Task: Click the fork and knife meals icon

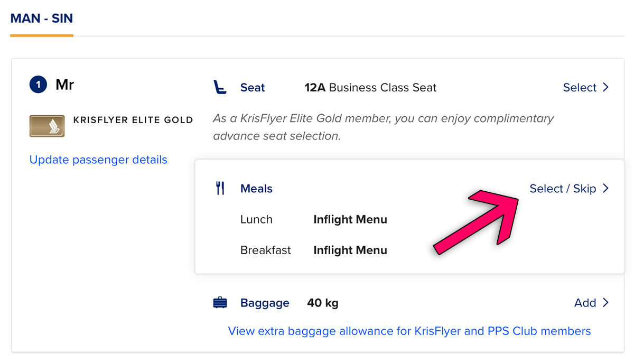Action: pyautogui.click(x=220, y=188)
